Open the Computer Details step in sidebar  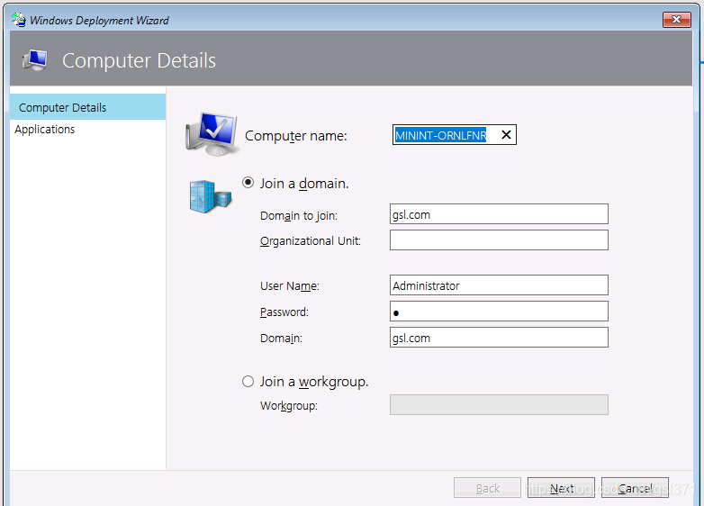coord(88,107)
